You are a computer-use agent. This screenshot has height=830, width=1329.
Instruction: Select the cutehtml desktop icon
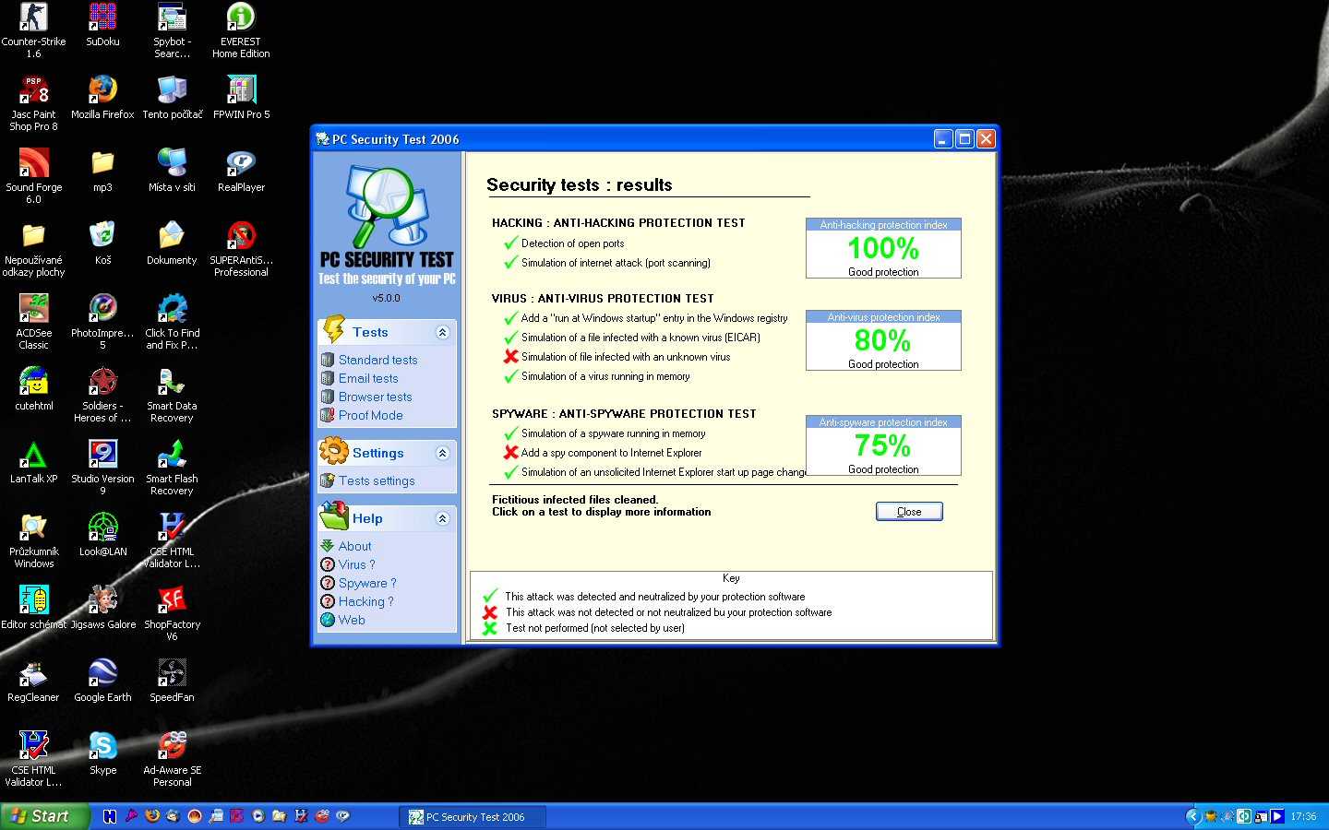click(x=33, y=388)
